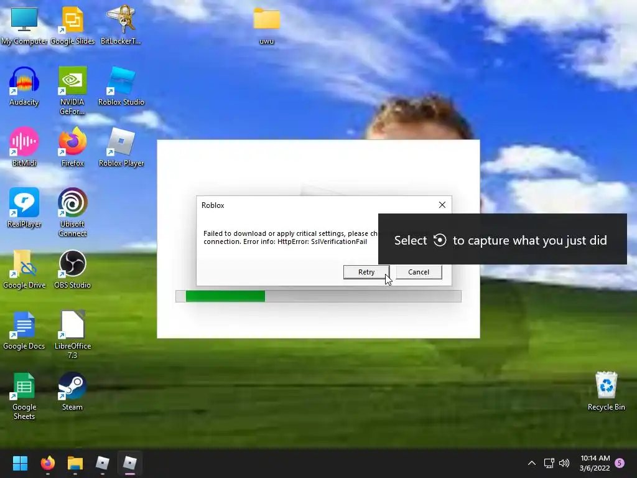Select the OBS Studio shortcut
This screenshot has height=478, width=637.
(x=72, y=269)
